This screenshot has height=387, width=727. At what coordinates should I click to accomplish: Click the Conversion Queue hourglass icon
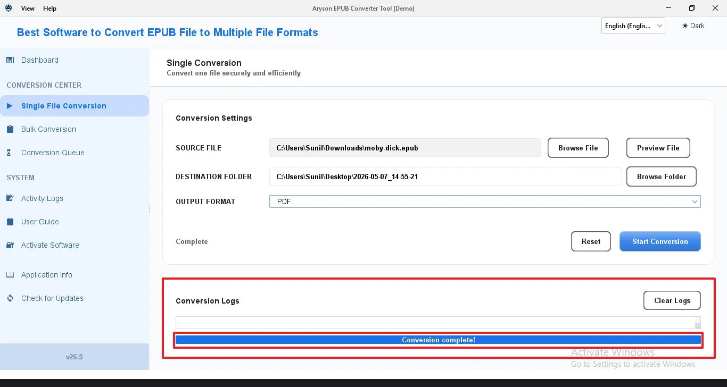(x=9, y=153)
